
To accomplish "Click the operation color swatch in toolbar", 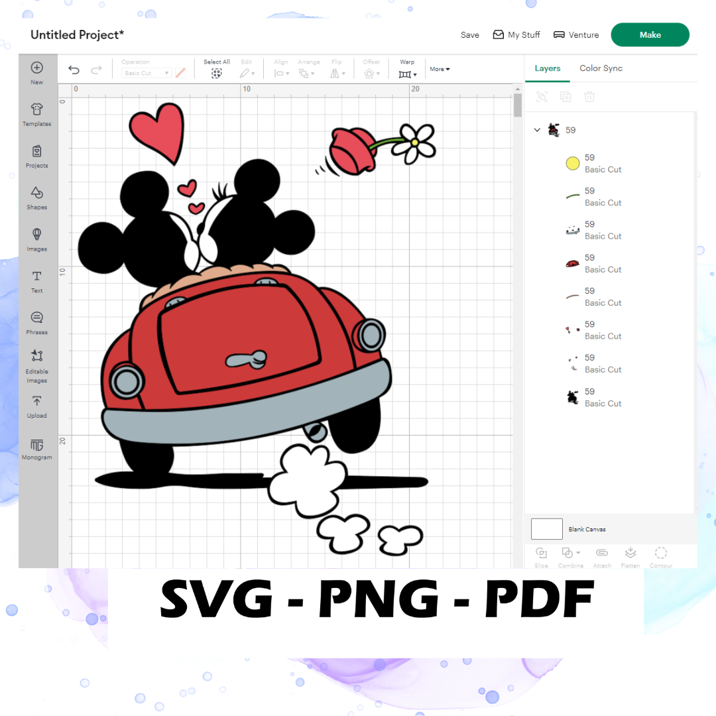I will click(x=180, y=73).
